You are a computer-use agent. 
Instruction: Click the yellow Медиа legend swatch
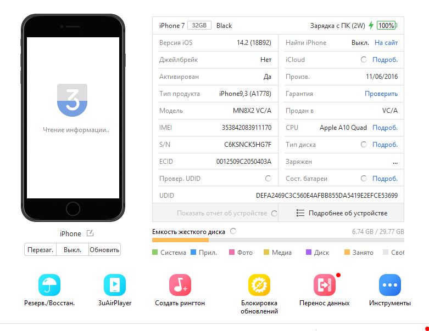click(266, 252)
